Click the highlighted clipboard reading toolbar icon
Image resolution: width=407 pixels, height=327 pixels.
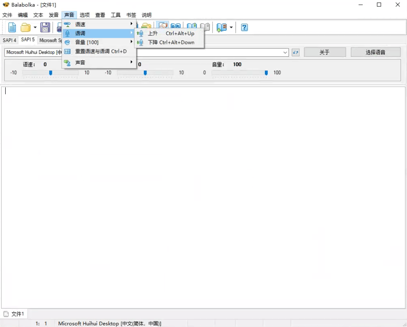[163, 25]
